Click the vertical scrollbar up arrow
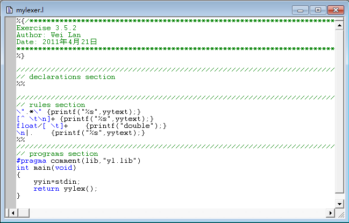The height and width of the screenshot is (223, 349). (339, 26)
